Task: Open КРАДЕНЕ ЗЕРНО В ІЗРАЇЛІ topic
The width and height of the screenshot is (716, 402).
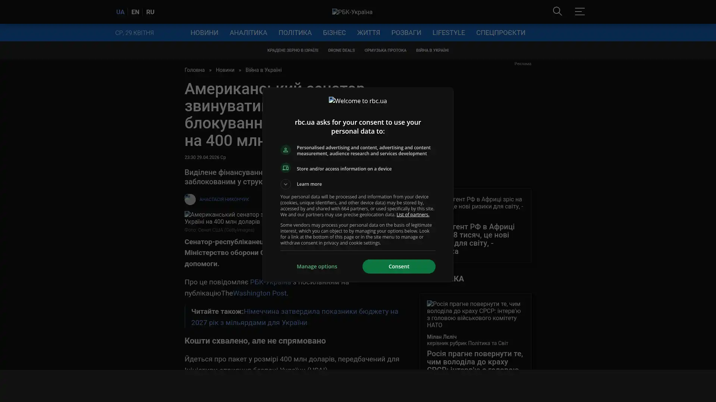Action: 293,50
